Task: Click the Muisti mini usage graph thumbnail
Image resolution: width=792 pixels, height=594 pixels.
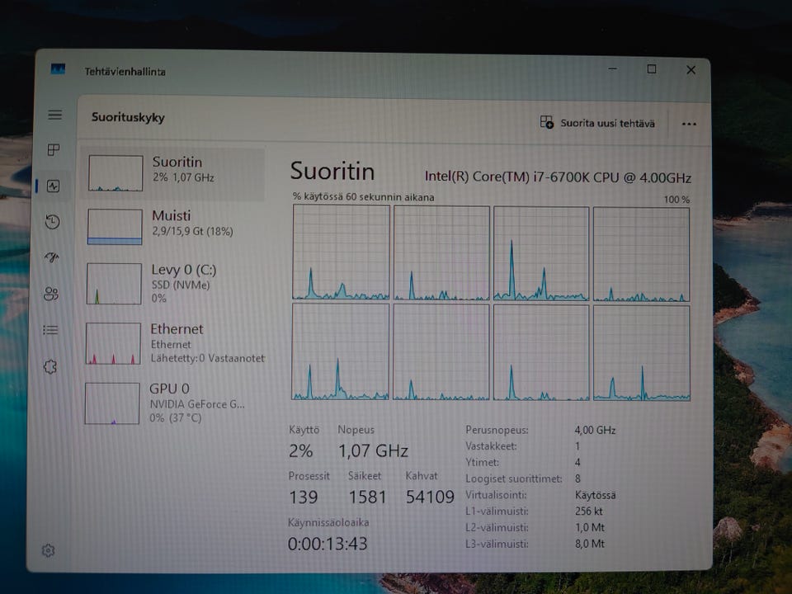Action: [115, 227]
